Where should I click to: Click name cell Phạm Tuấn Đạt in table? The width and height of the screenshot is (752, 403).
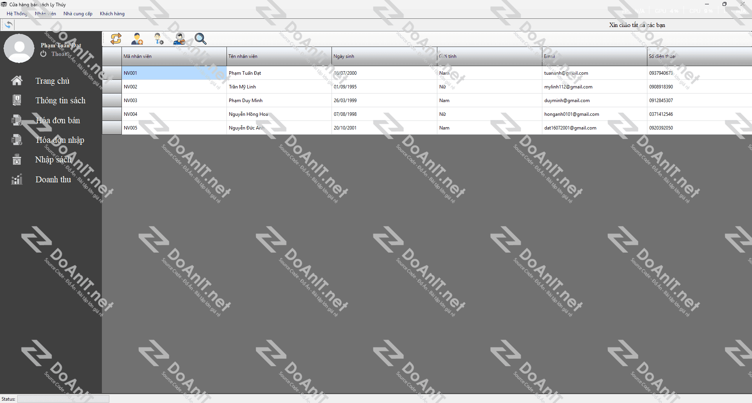click(279, 73)
